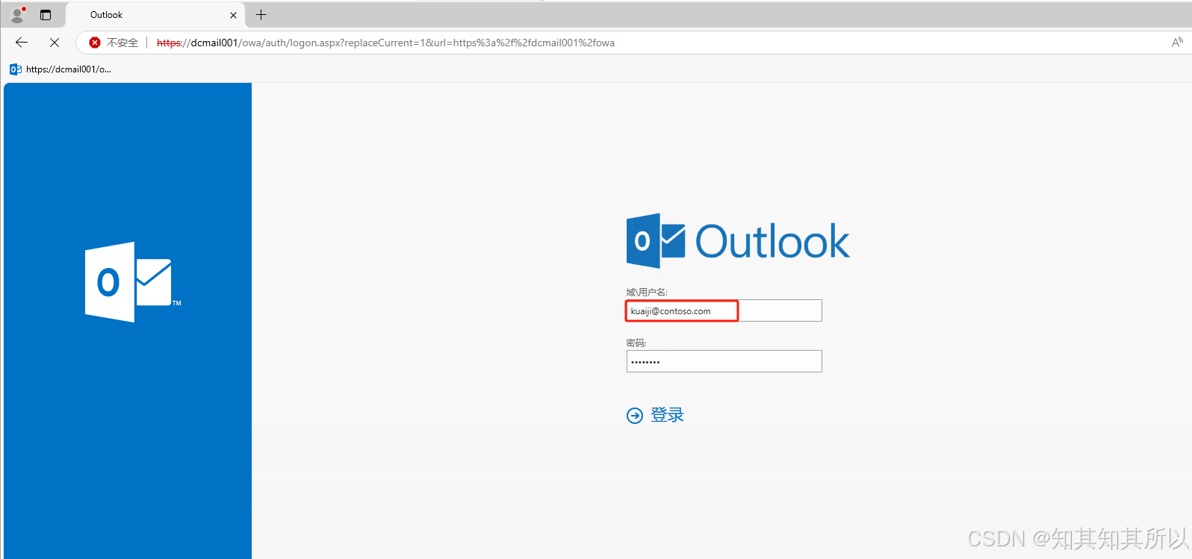Image resolution: width=1192 pixels, height=559 pixels.
Task: Click the browser profile avatar icon
Action: (18, 15)
